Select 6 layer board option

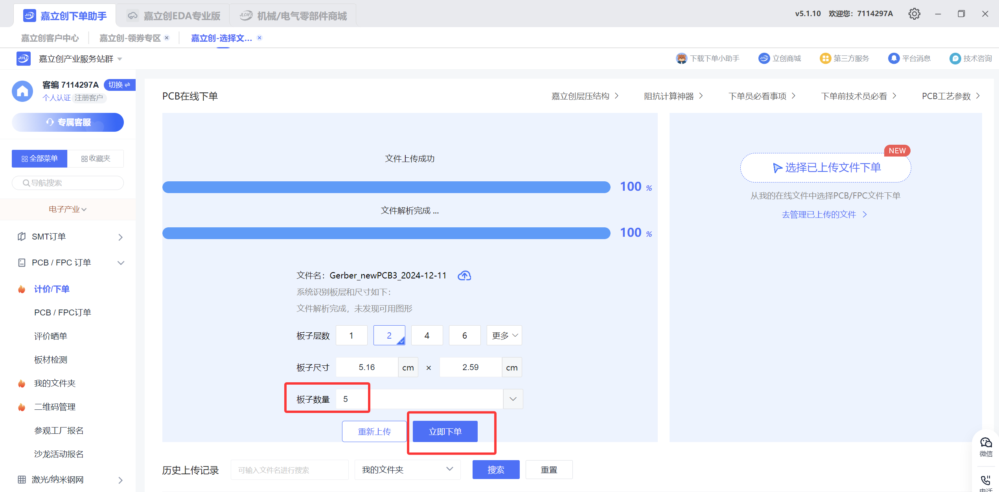coord(465,335)
